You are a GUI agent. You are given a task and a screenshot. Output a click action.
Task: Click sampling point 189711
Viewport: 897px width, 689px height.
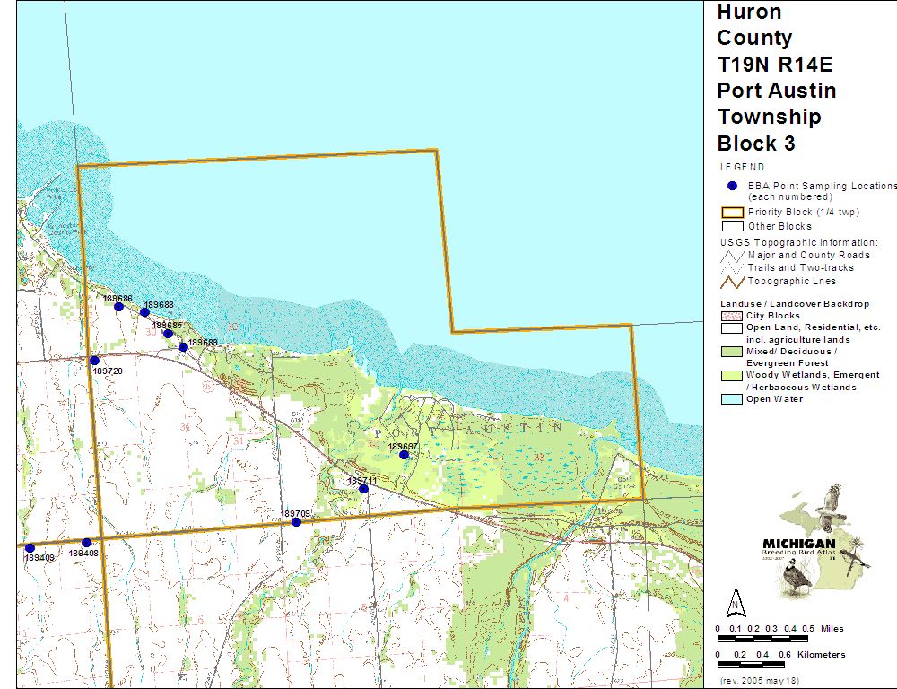[x=363, y=489]
